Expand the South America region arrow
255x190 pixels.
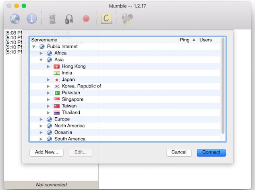point(41,139)
